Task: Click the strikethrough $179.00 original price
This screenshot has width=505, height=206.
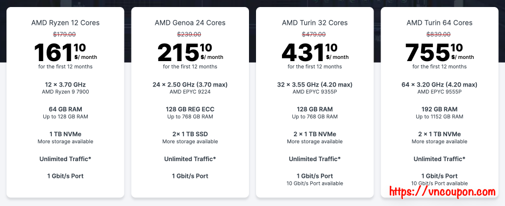Action: (65, 34)
